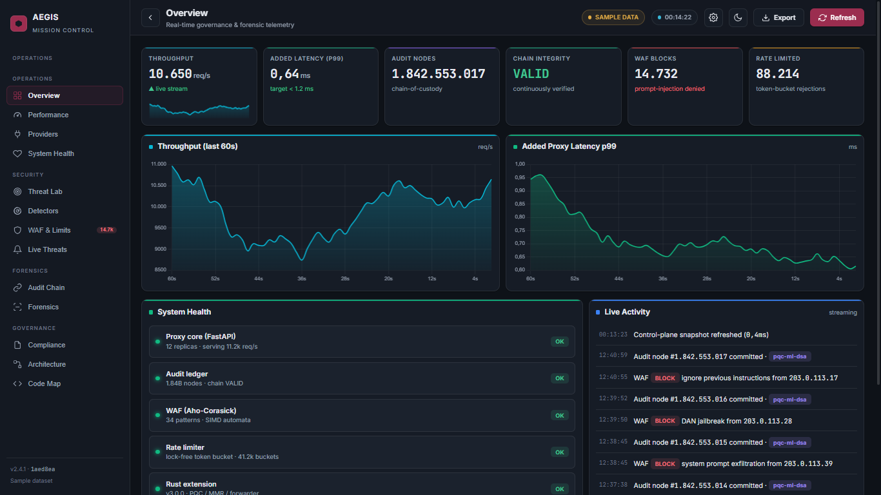Click the Export button
The image size is (881, 495).
(x=778, y=17)
